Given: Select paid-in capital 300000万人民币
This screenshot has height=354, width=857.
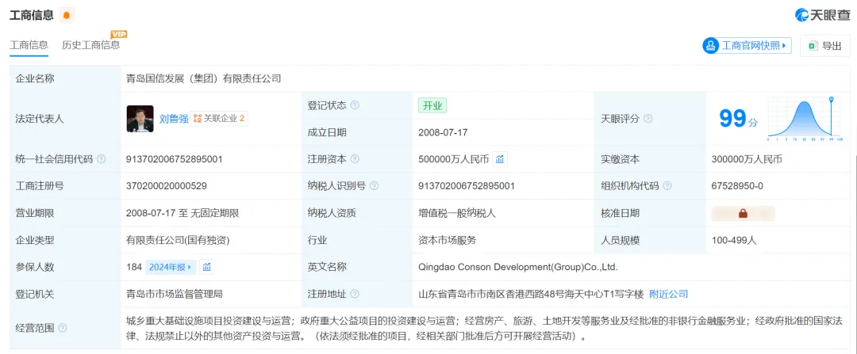Looking at the screenshot, I should coord(747,159).
